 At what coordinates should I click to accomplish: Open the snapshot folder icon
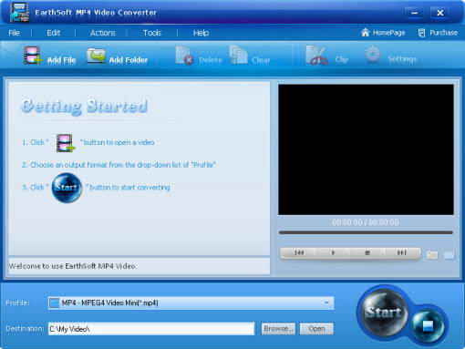pyautogui.click(x=449, y=254)
